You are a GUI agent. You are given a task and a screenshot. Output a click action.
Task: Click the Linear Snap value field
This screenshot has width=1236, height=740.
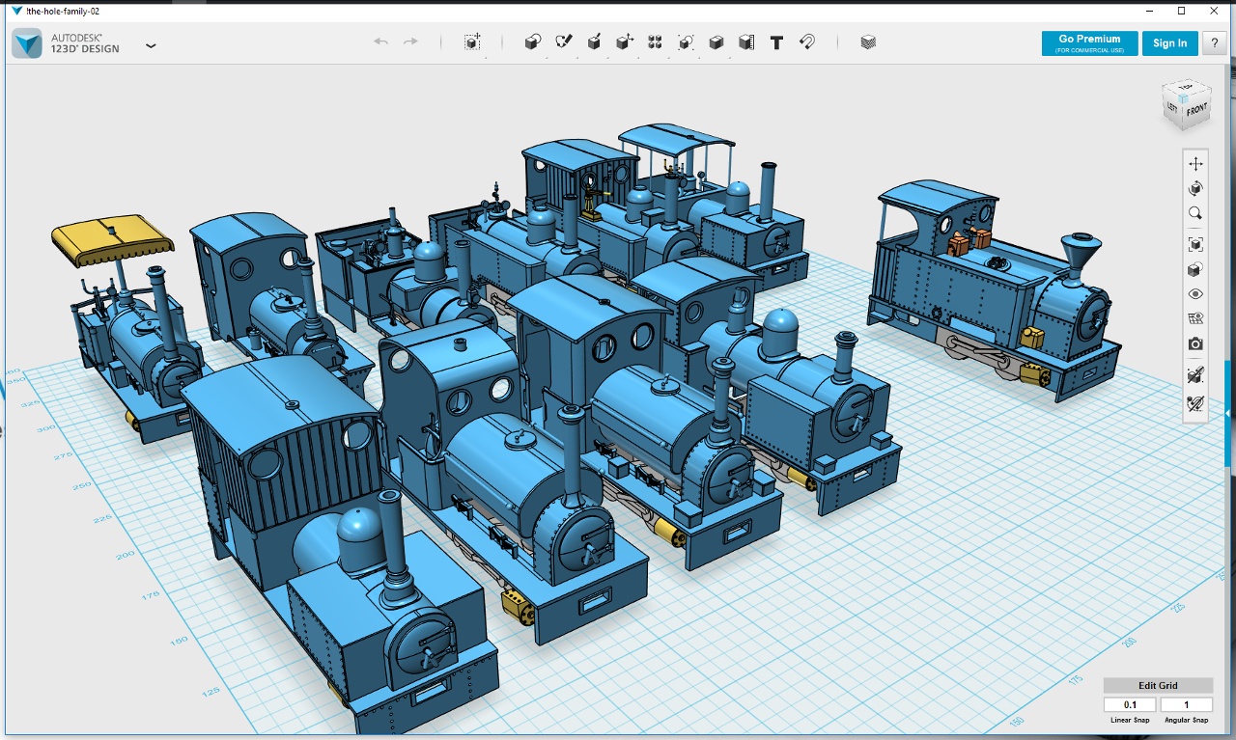pos(1131,705)
